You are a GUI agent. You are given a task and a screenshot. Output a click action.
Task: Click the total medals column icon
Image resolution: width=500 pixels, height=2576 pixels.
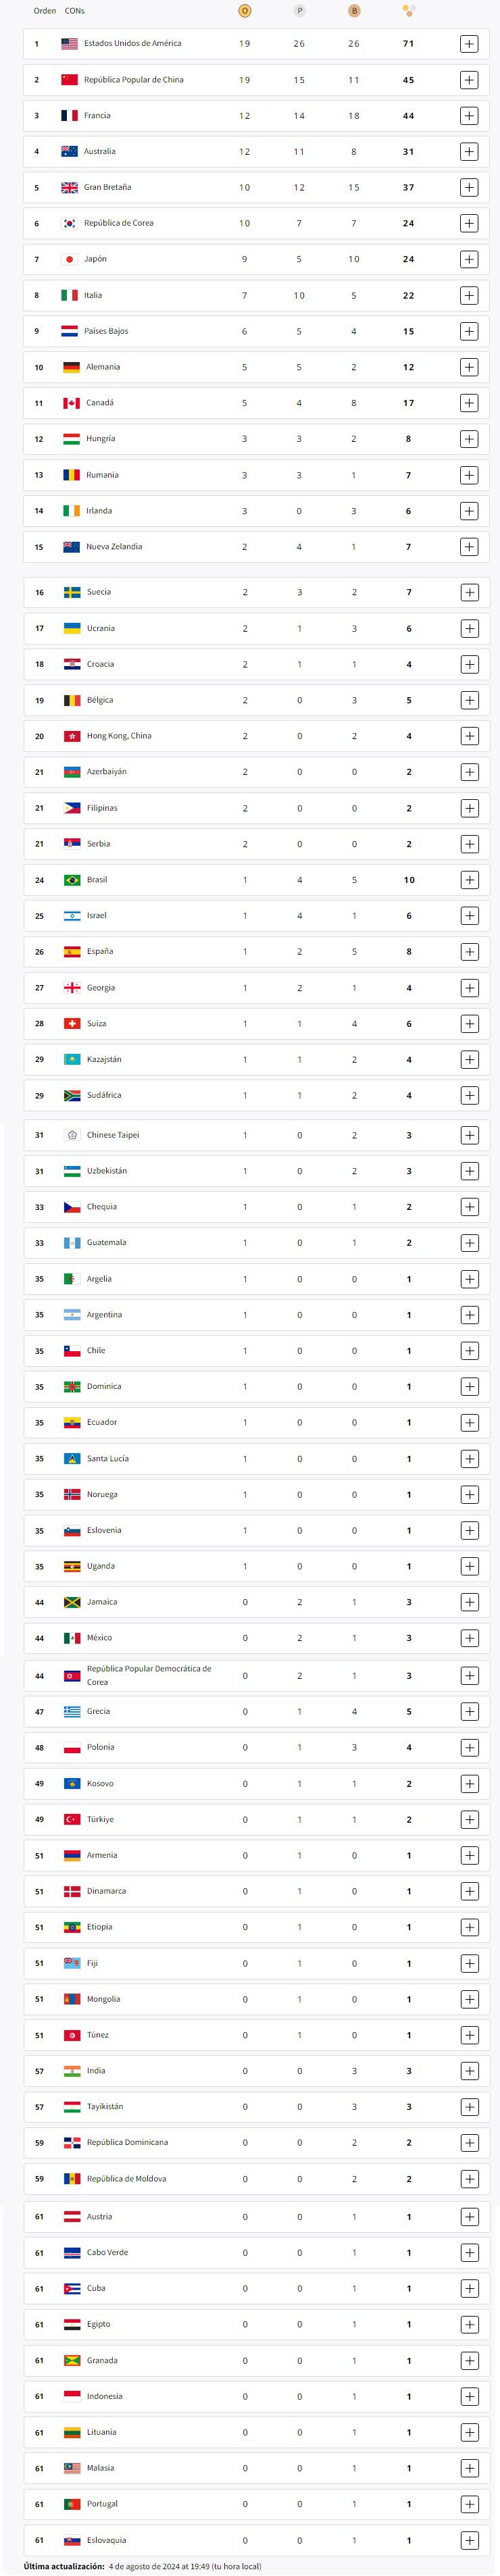(408, 11)
